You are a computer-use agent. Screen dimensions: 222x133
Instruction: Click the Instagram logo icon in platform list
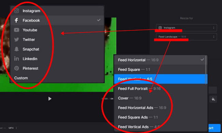pyautogui.click(x=17, y=11)
